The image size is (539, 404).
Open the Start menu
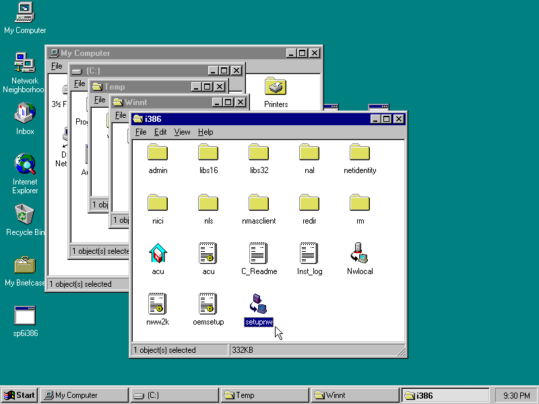20,395
